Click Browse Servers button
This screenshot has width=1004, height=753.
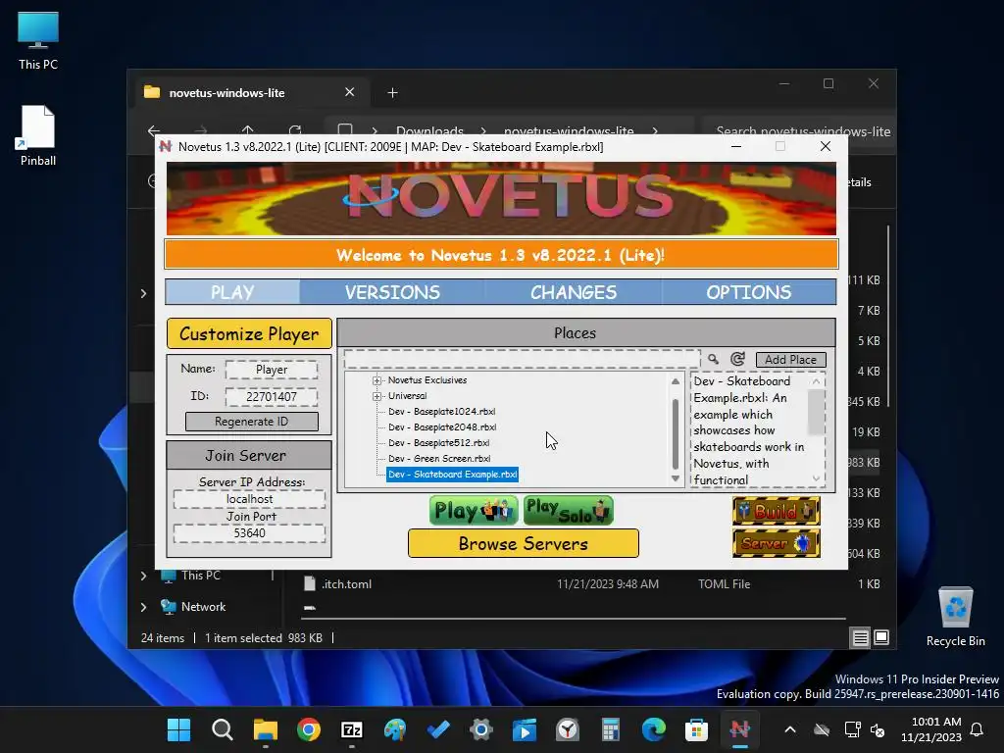pyautogui.click(x=524, y=543)
